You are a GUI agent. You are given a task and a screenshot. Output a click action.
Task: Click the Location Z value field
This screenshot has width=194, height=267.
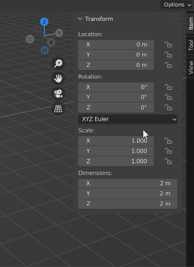[x=116, y=65]
